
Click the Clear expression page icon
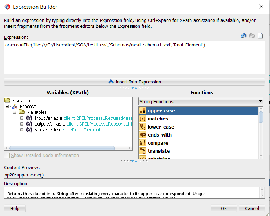pos(260,36)
